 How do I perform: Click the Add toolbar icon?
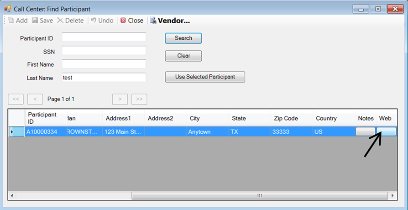pos(11,21)
